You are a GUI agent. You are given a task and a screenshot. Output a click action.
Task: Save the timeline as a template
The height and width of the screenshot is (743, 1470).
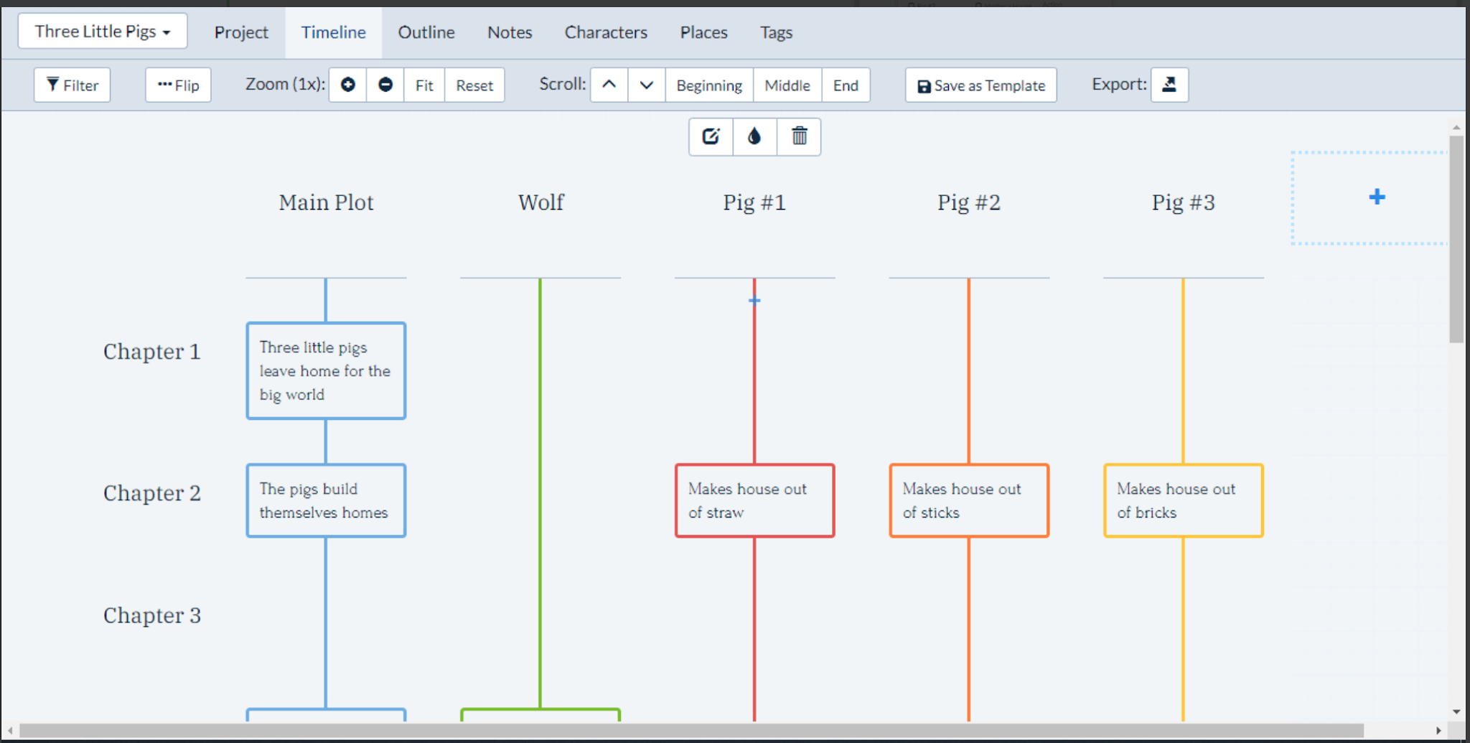[x=980, y=85]
